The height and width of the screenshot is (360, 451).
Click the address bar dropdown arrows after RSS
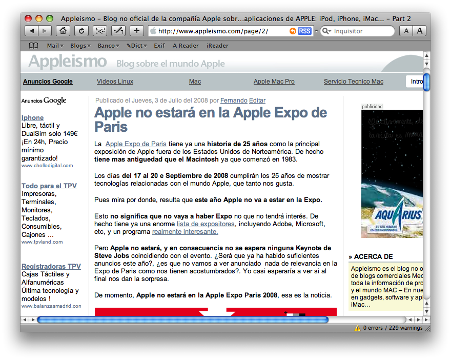[316, 31]
